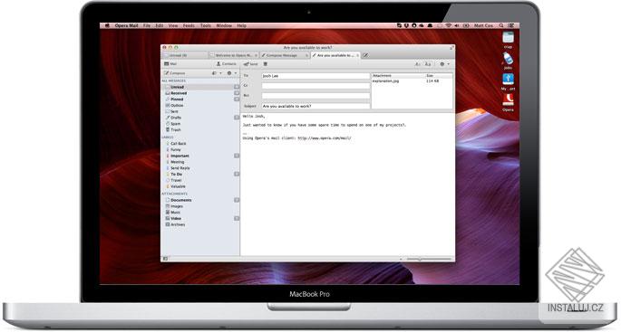Select the Received folder
Viewport: 621px width, 332px height.
[200, 93]
